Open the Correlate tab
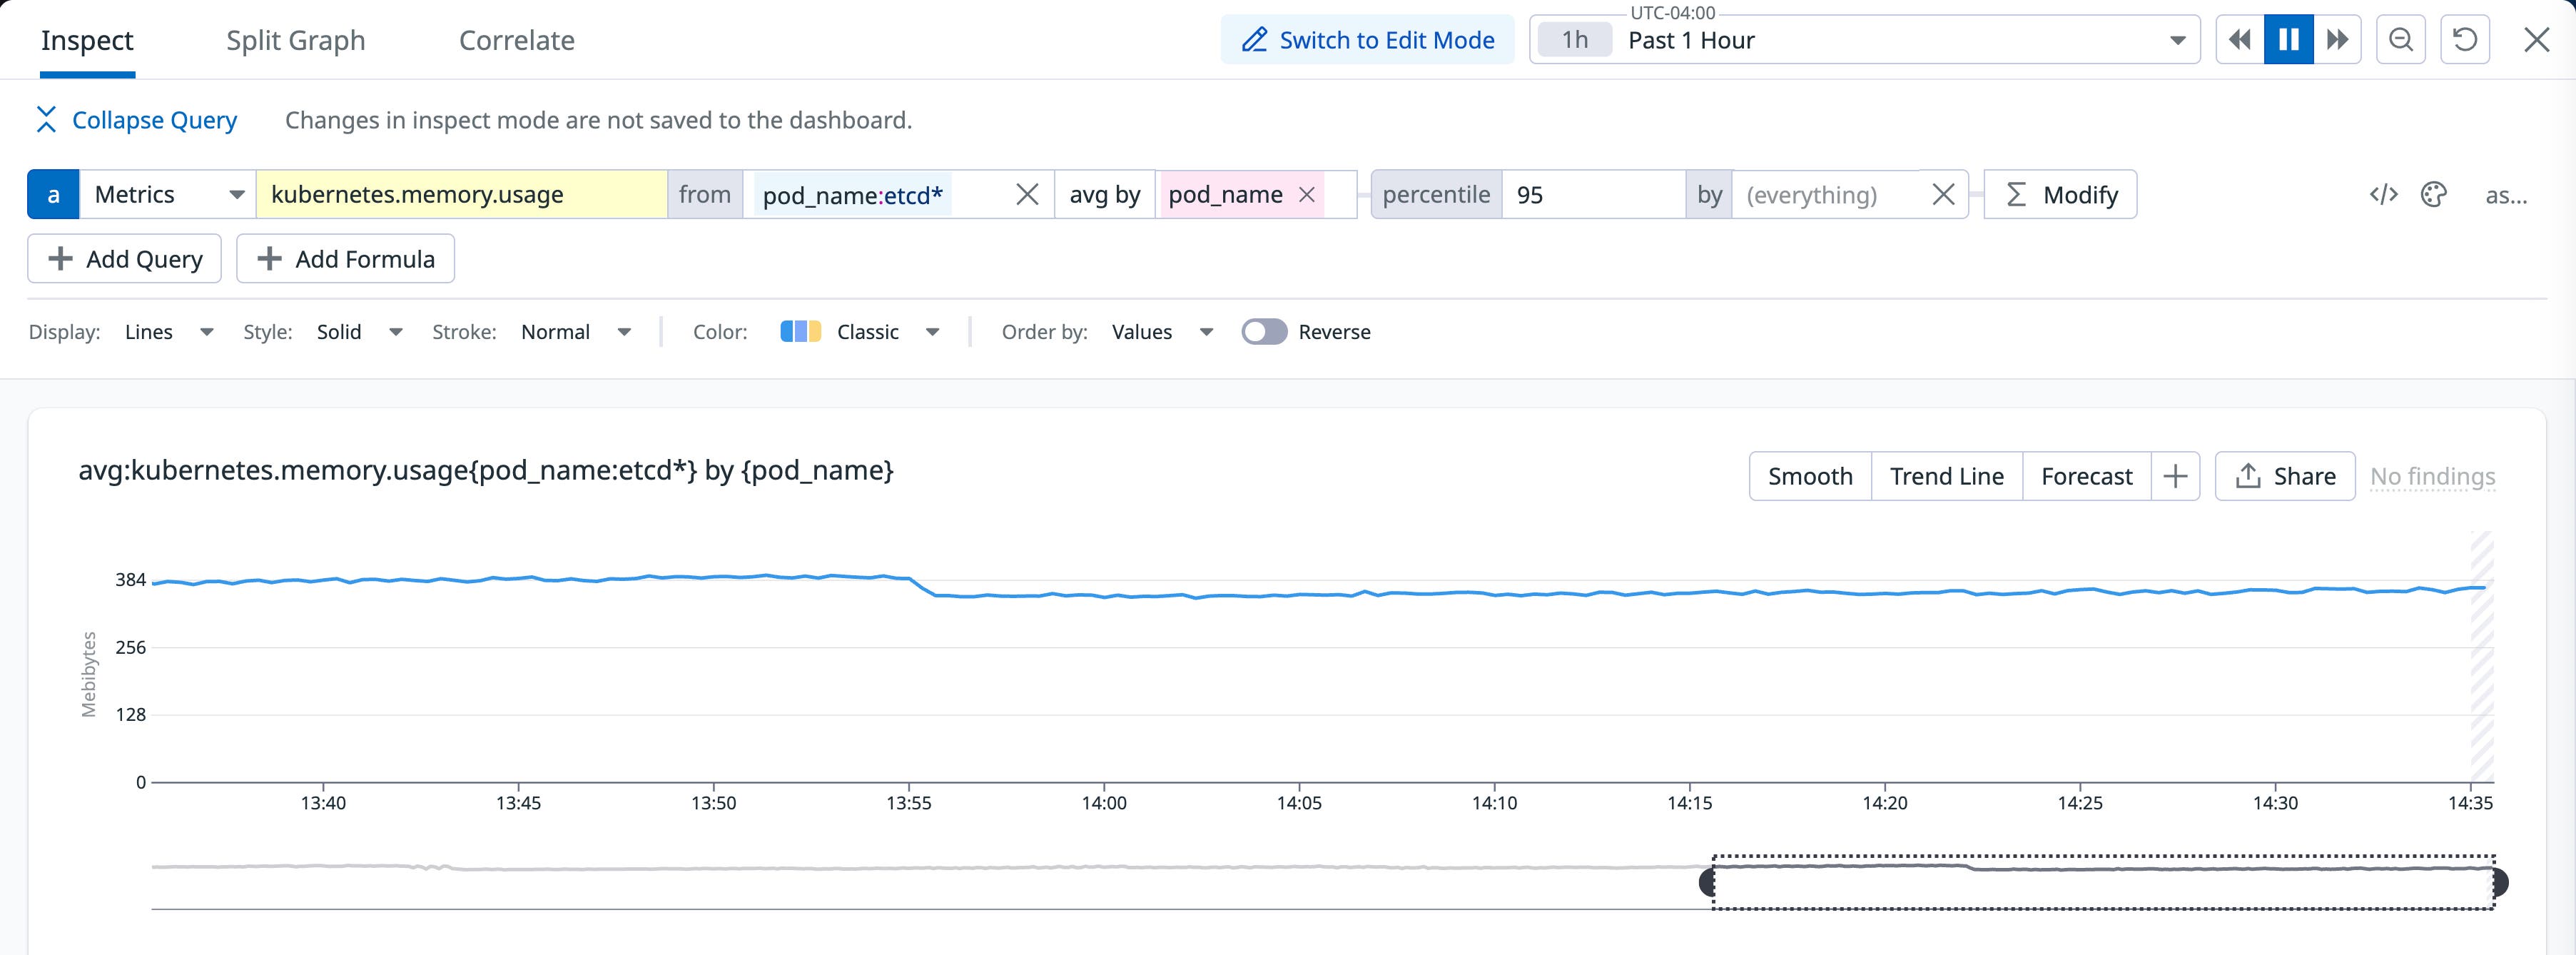2576x955 pixels. coord(516,40)
